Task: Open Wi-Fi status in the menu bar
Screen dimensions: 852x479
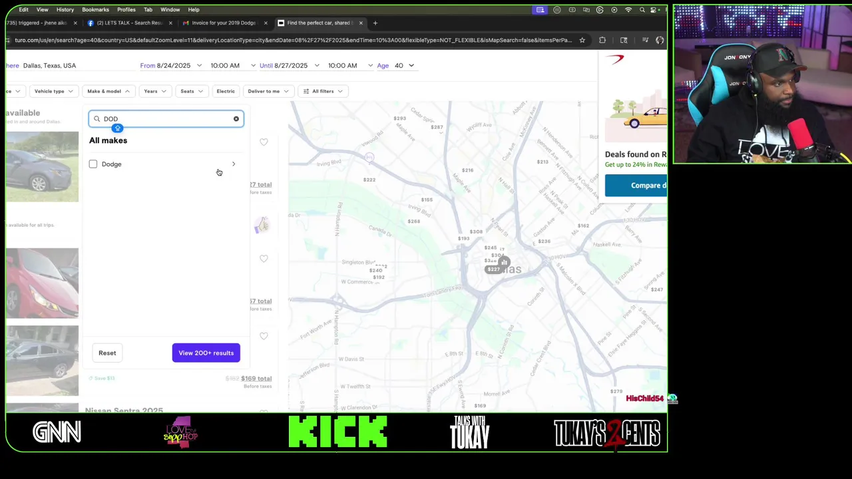Action: click(x=628, y=9)
